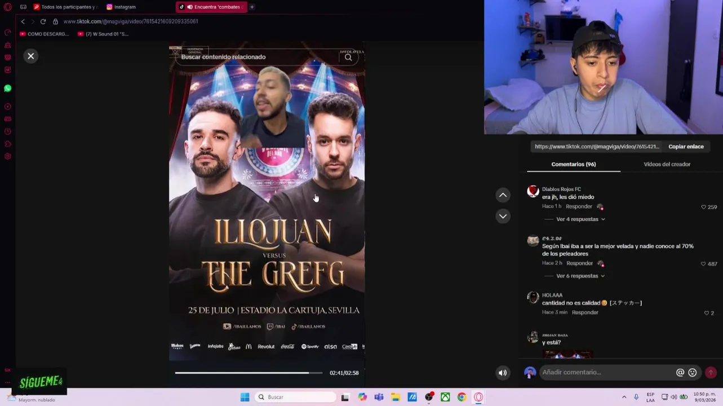
Task: Go back with the browser back arrow
Action: [23, 21]
